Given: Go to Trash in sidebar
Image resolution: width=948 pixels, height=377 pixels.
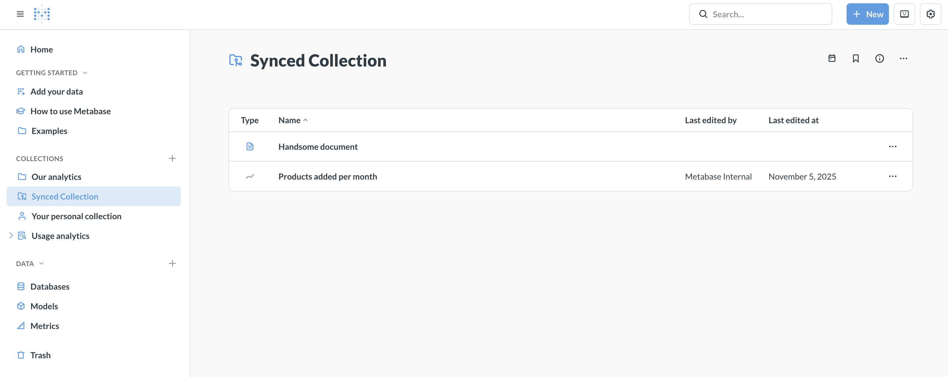Looking at the screenshot, I should (40, 355).
